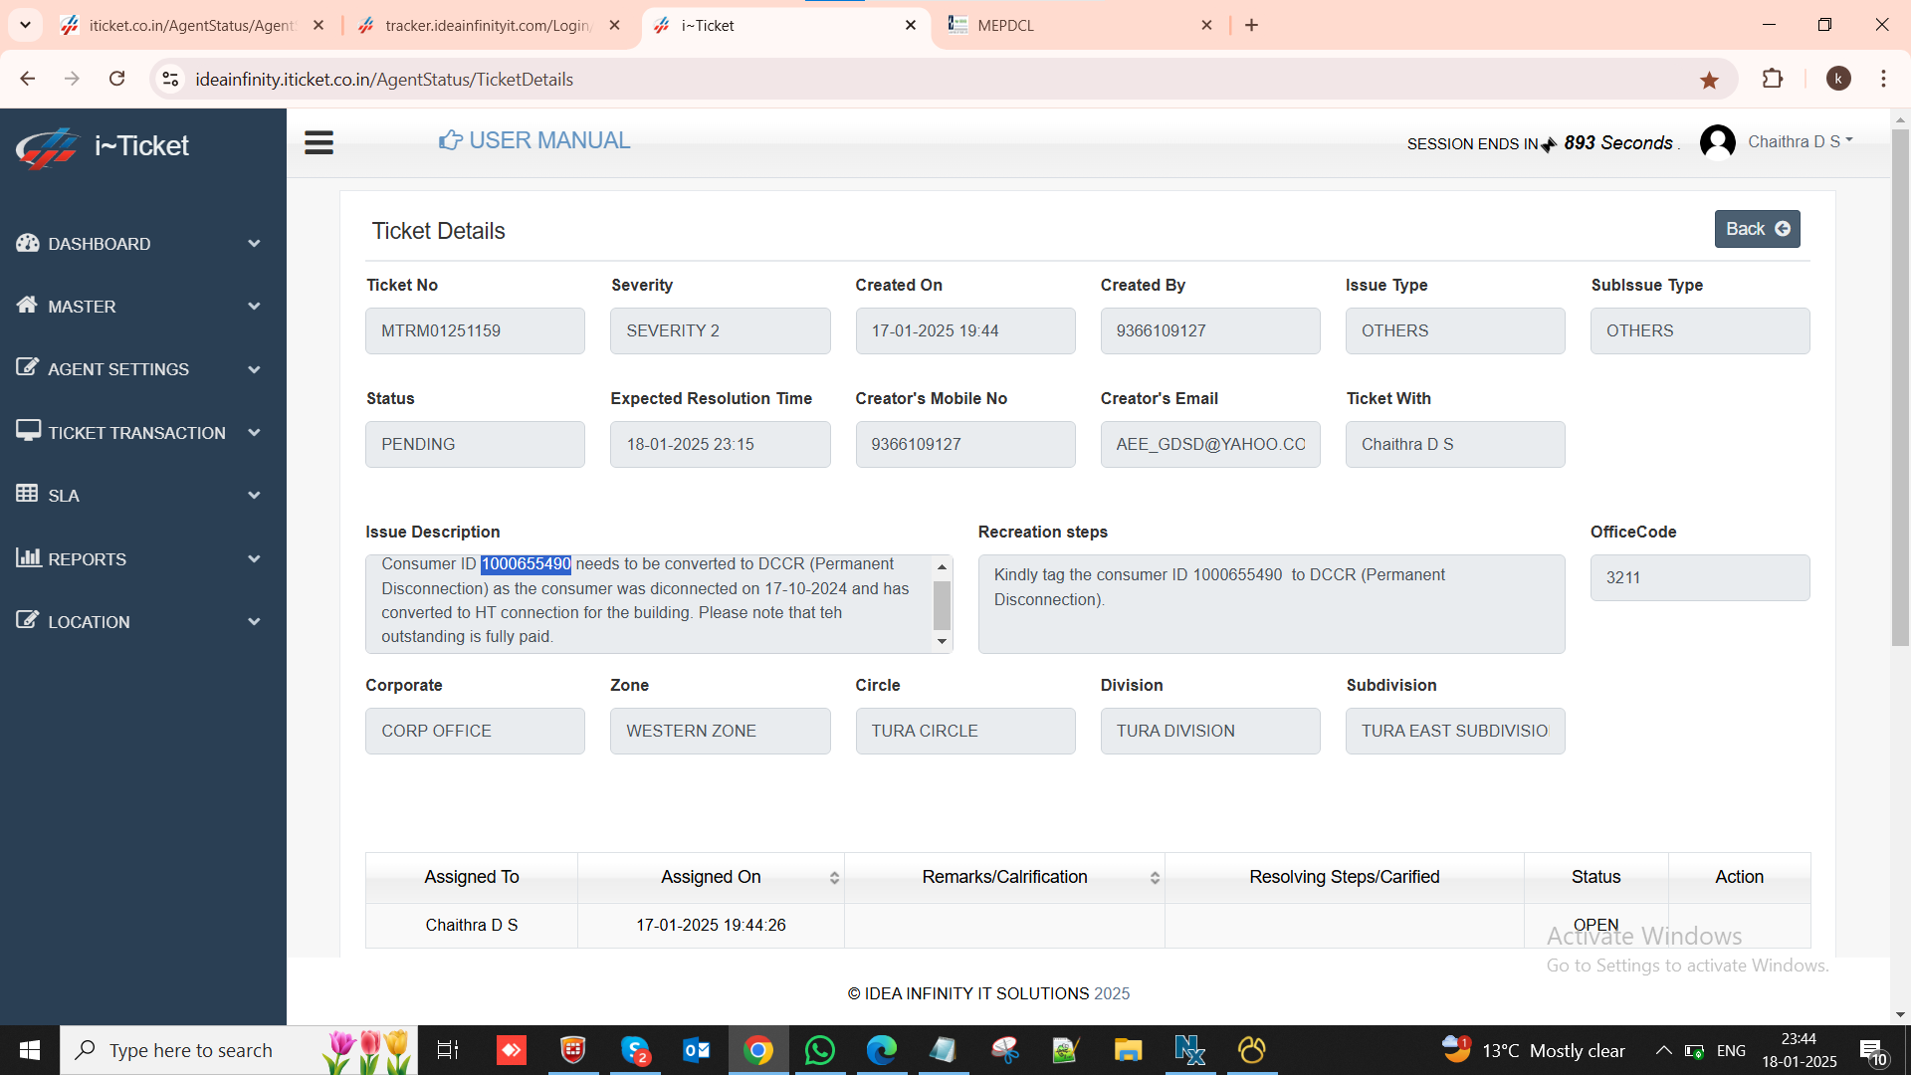Image resolution: width=1911 pixels, height=1075 pixels.
Task: Expand the AGENT SETTINGS sidebar menu
Action: (139, 369)
